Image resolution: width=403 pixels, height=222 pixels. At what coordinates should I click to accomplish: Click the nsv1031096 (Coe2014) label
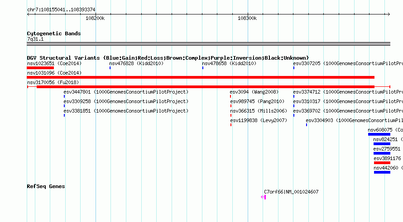tap(54, 73)
